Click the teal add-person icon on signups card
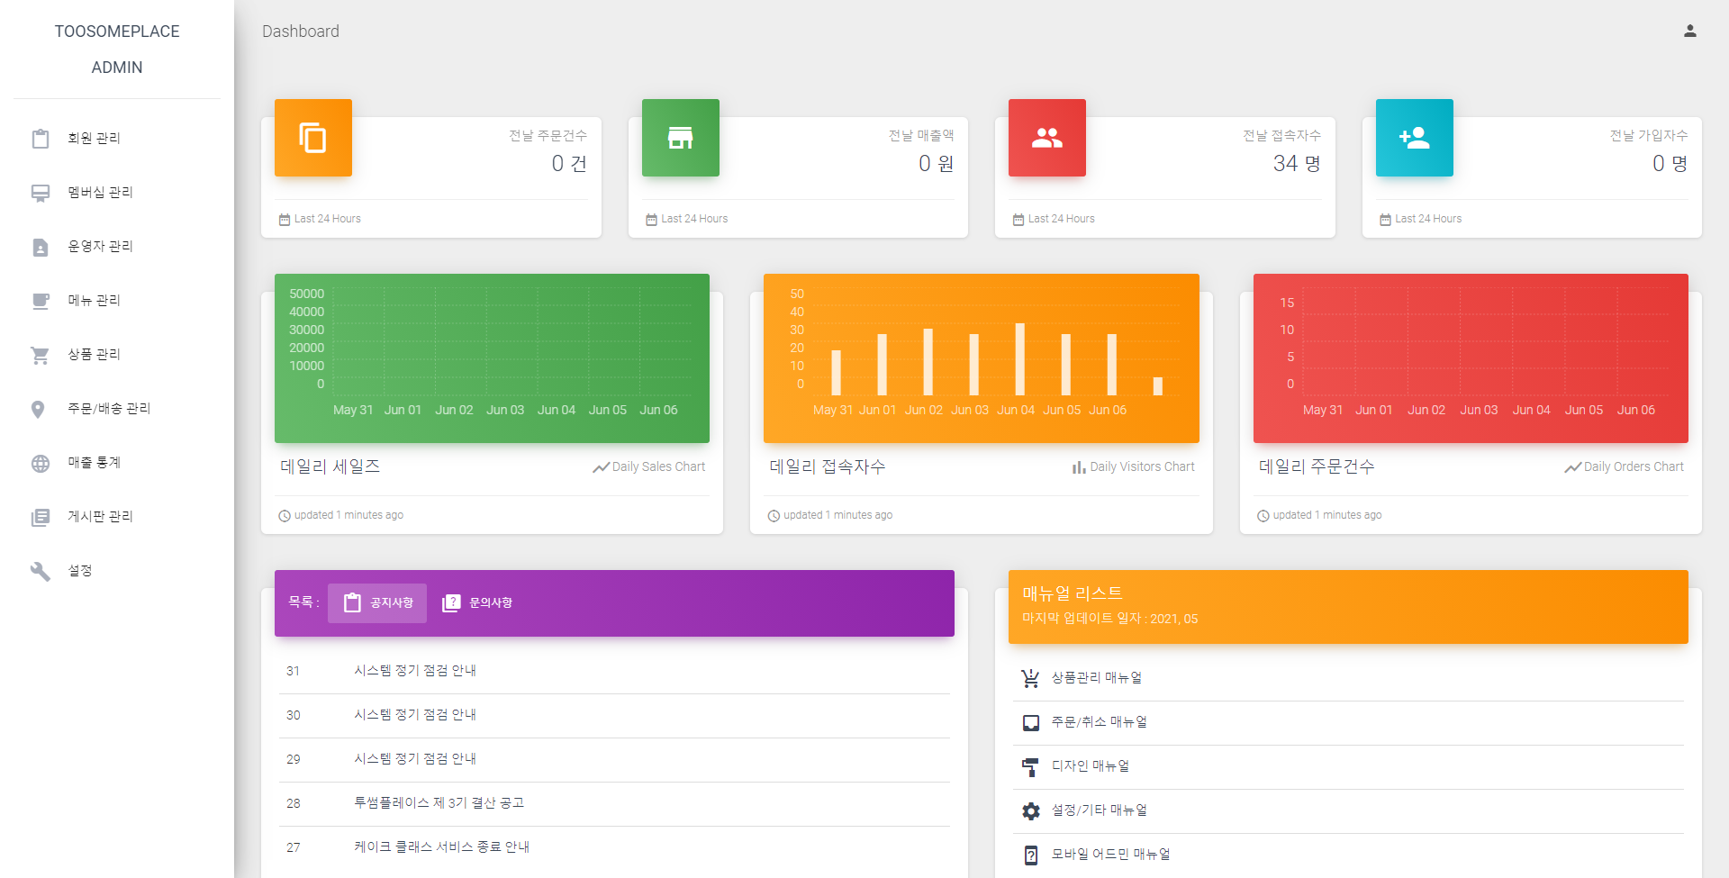 (x=1414, y=138)
